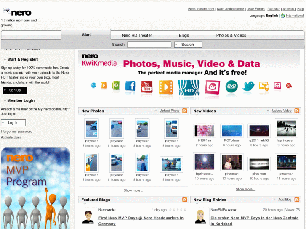
Task: Open the Nero HD Theater tab
Action: 137,35
